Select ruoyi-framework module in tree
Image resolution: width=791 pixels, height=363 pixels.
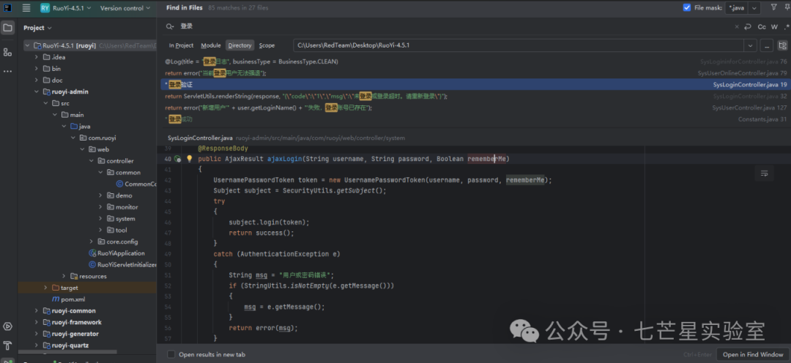(x=72, y=322)
